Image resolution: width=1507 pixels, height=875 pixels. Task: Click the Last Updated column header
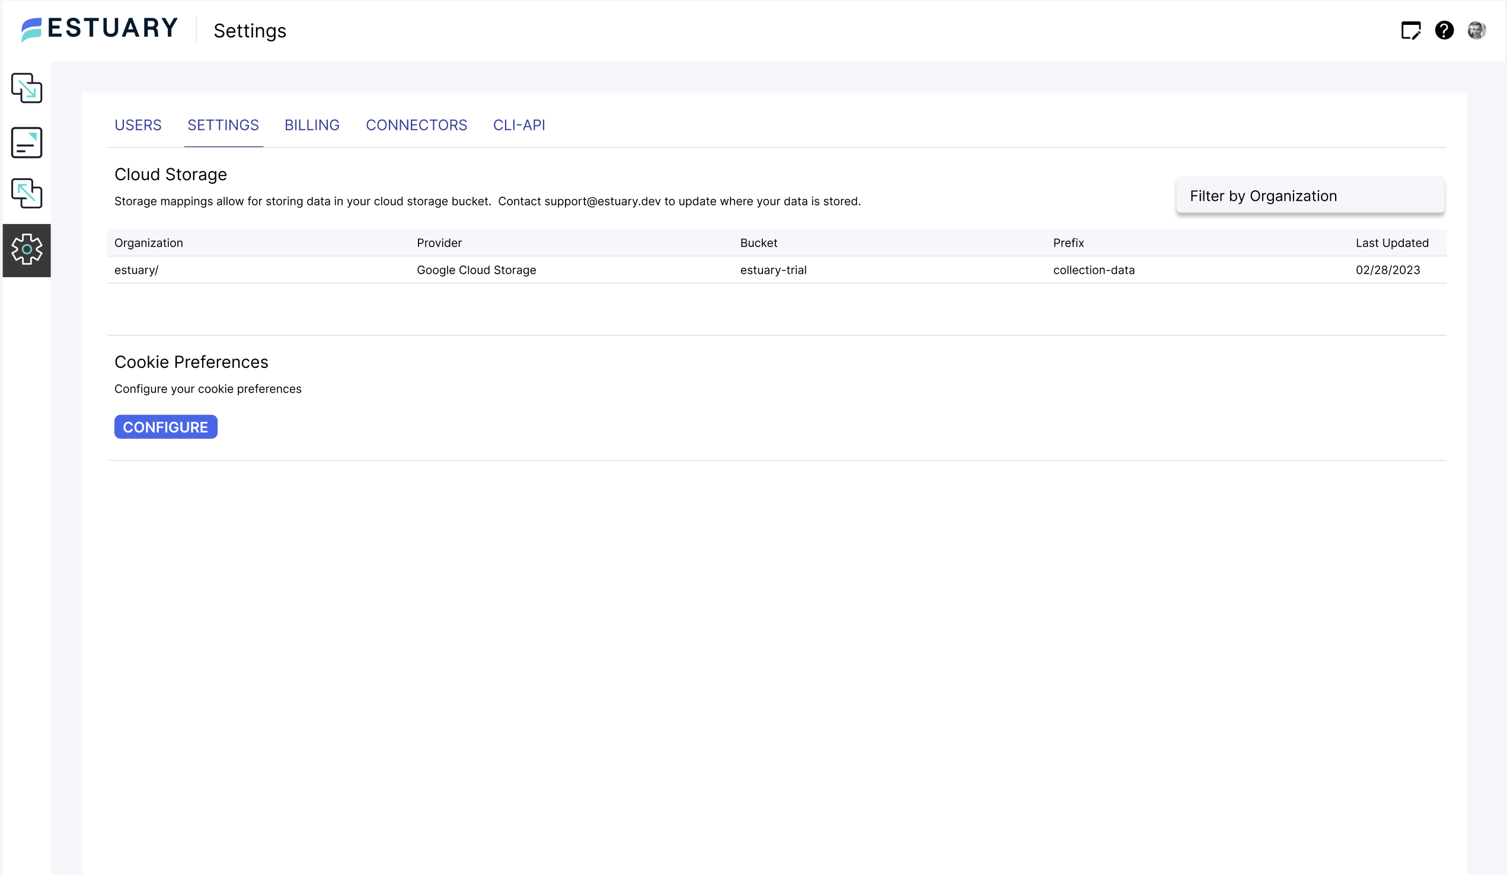(x=1391, y=243)
